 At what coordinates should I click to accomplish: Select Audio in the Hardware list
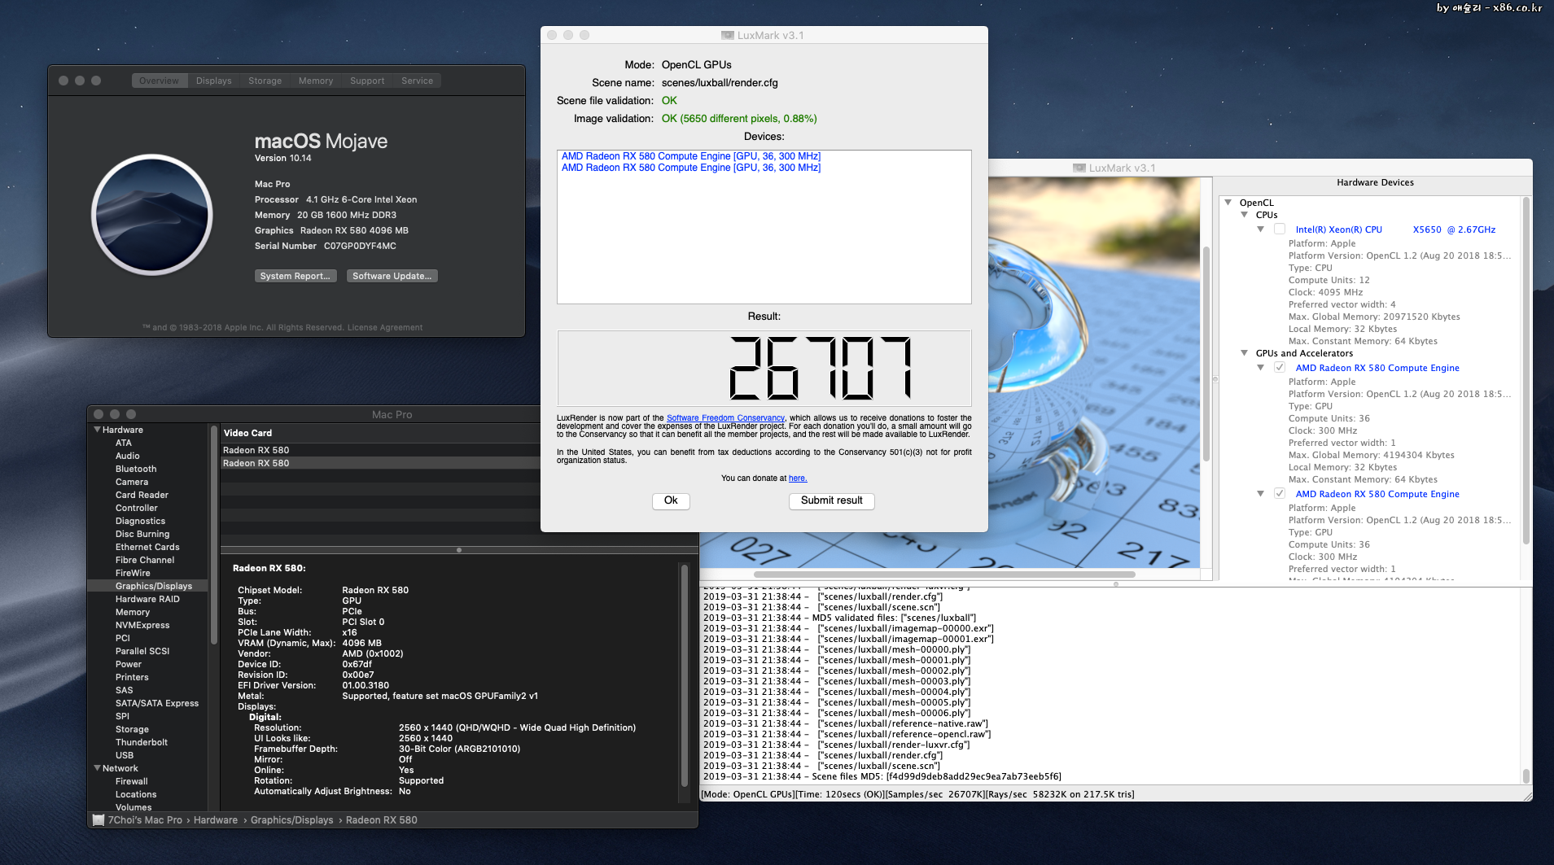128,456
